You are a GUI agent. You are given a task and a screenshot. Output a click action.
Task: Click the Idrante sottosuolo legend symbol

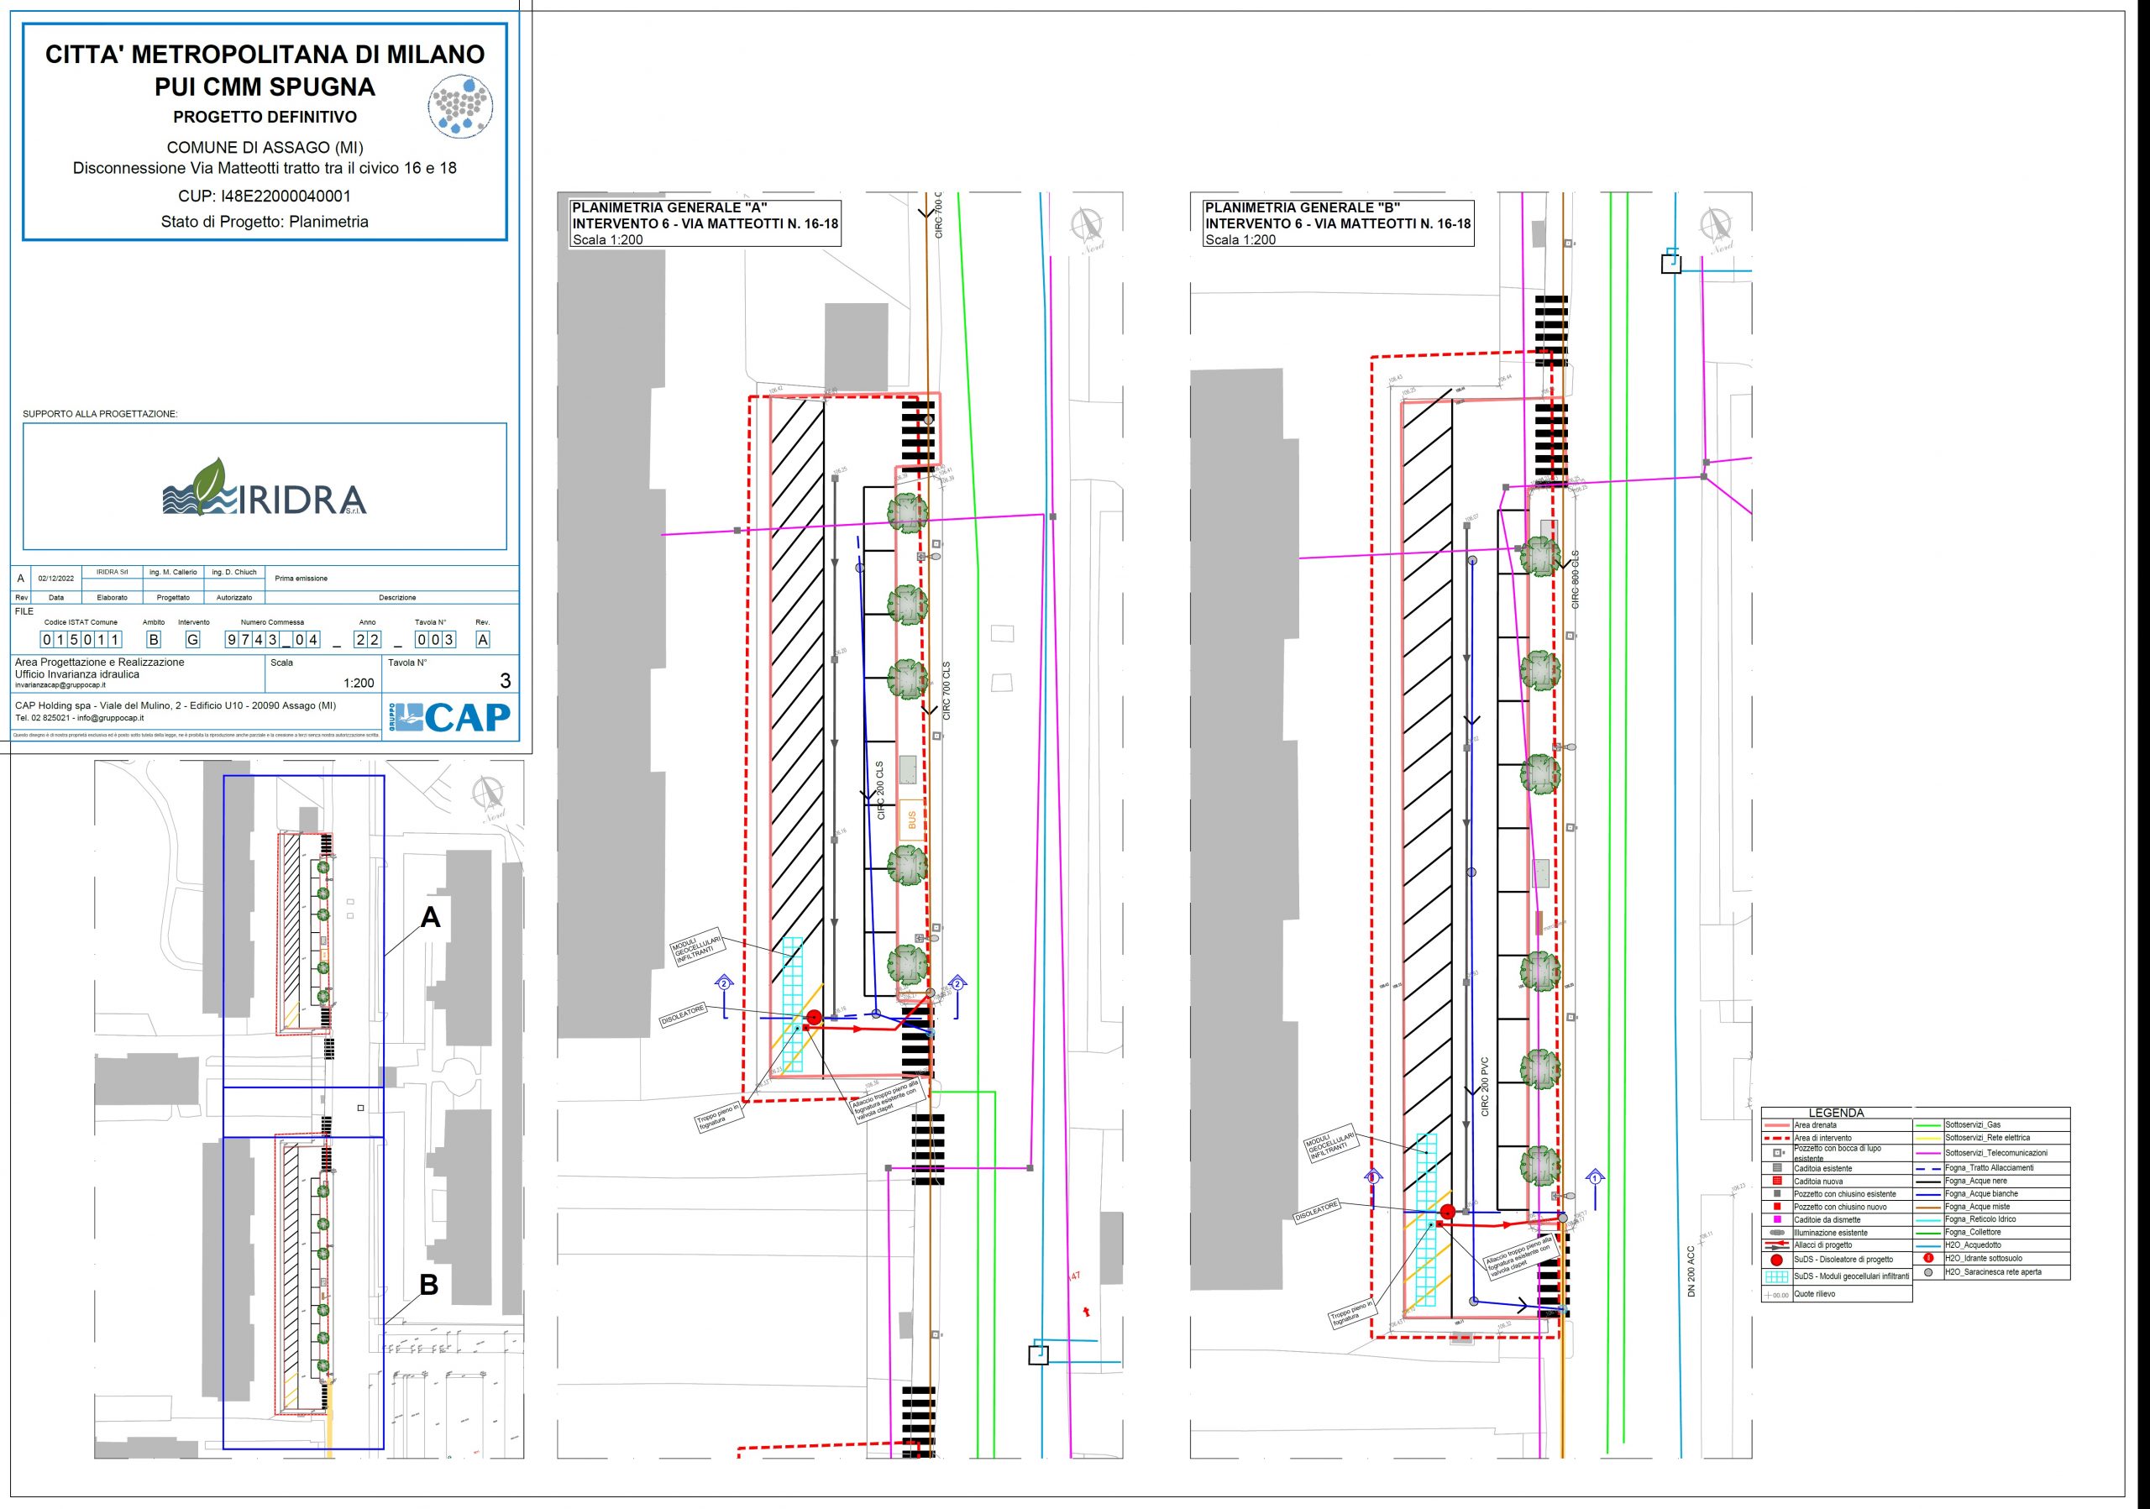click(1928, 1259)
